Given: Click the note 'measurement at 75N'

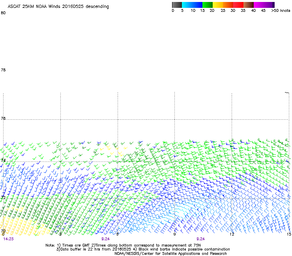Looking at the screenshot, I should point(181,245).
